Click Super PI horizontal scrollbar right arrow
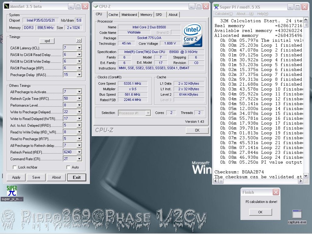The image size is (312, 234). click(300, 181)
